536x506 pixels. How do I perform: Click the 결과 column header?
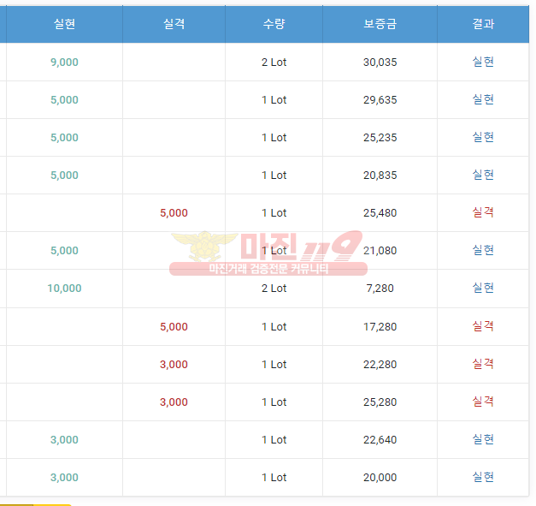coord(483,24)
